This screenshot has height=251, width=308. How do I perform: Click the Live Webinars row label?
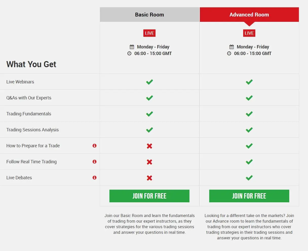(20, 82)
